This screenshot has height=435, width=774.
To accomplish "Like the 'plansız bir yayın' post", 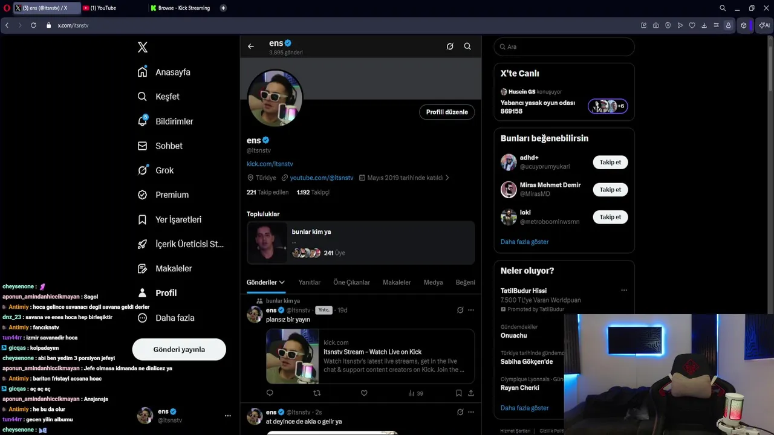I will click(x=364, y=393).
